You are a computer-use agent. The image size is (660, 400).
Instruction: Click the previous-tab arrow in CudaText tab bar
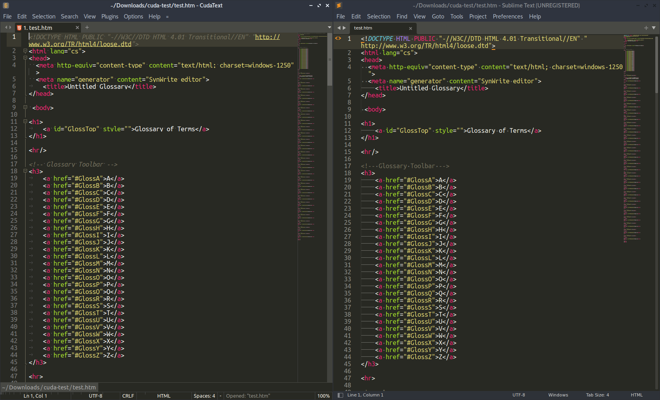point(6,28)
